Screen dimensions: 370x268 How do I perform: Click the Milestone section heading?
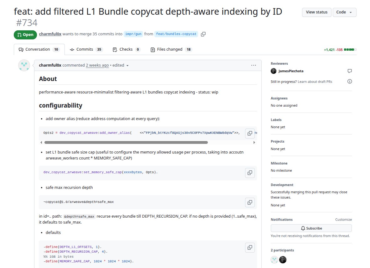pos(279,163)
